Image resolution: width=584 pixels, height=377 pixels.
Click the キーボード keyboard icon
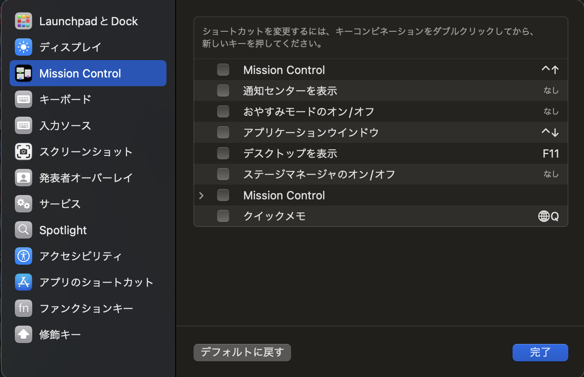click(24, 99)
